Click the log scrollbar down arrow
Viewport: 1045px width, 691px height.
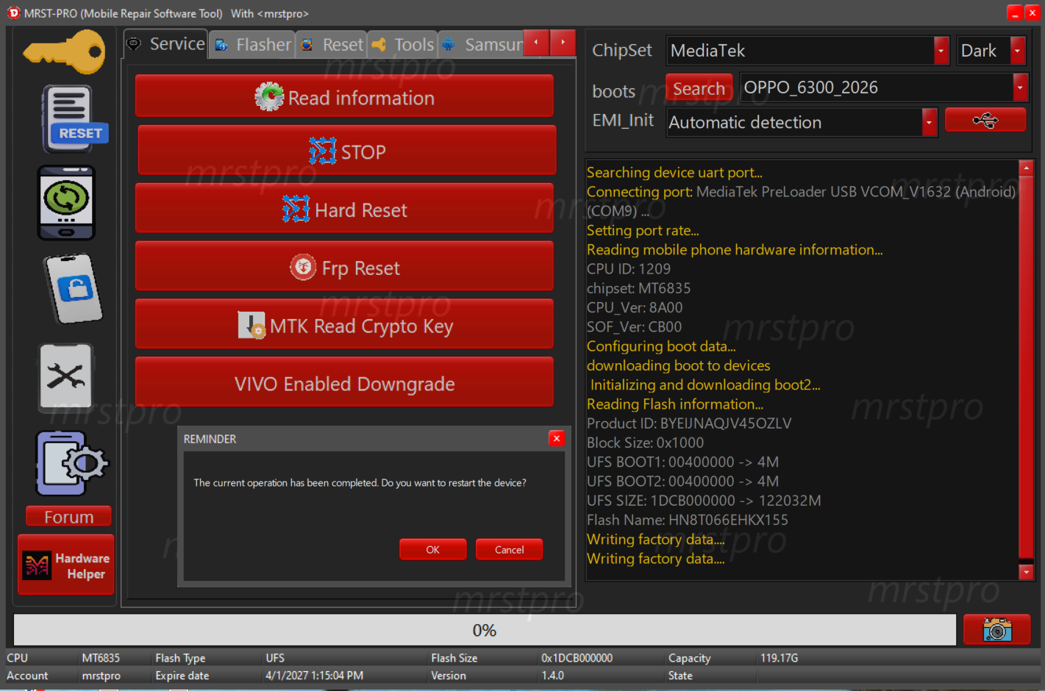point(1027,571)
